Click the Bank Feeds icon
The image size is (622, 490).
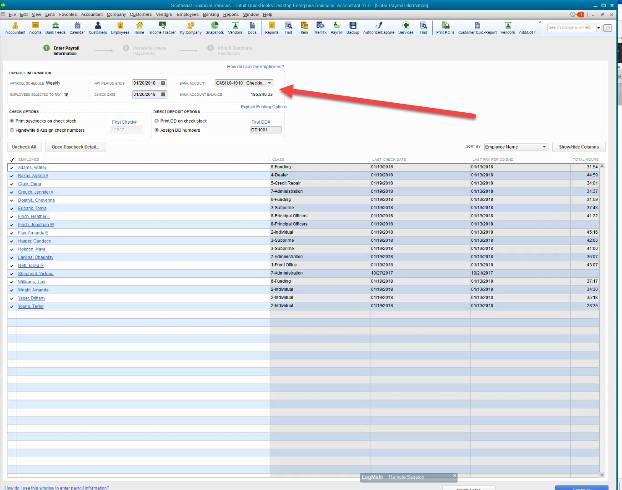tap(55, 27)
